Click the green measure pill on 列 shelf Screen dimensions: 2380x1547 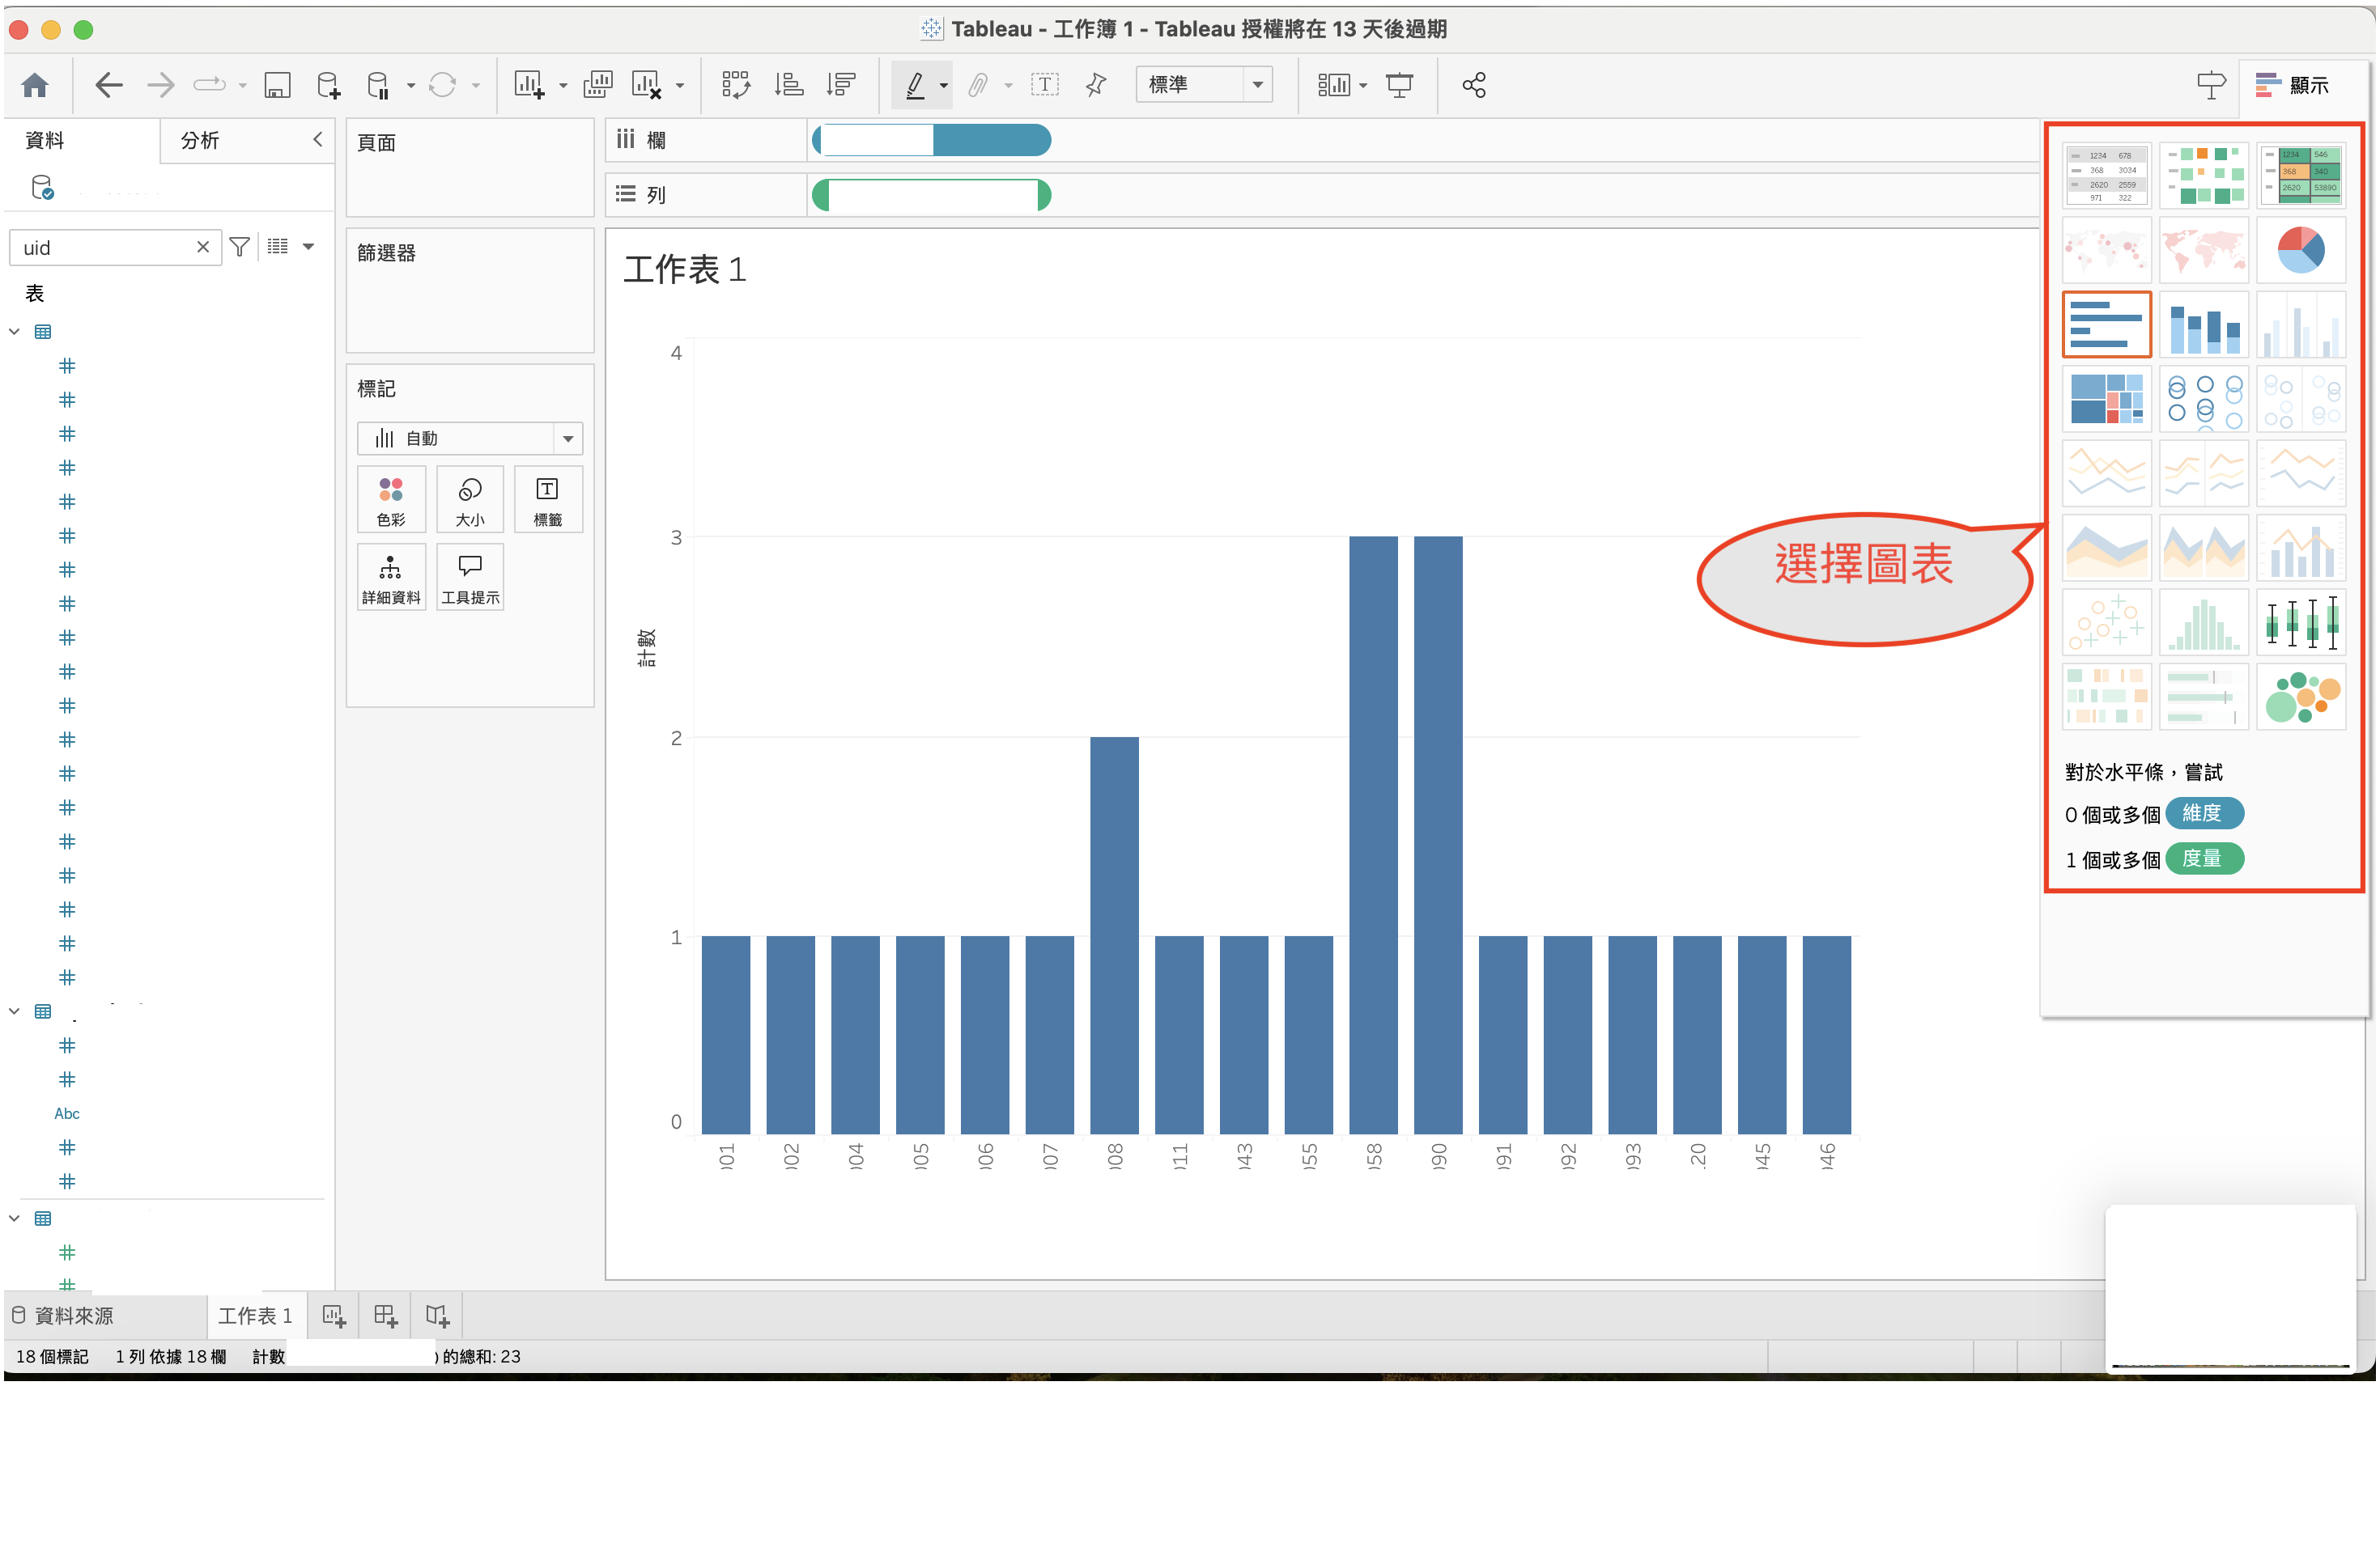pyautogui.click(x=931, y=195)
